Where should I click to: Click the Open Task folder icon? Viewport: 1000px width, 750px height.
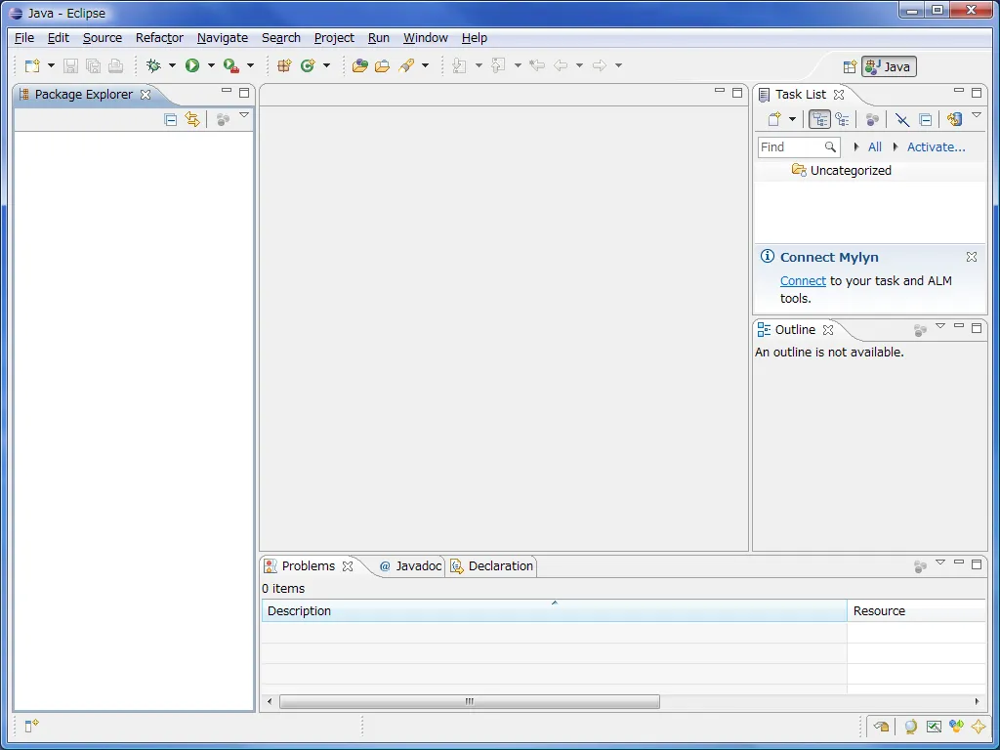click(x=383, y=65)
